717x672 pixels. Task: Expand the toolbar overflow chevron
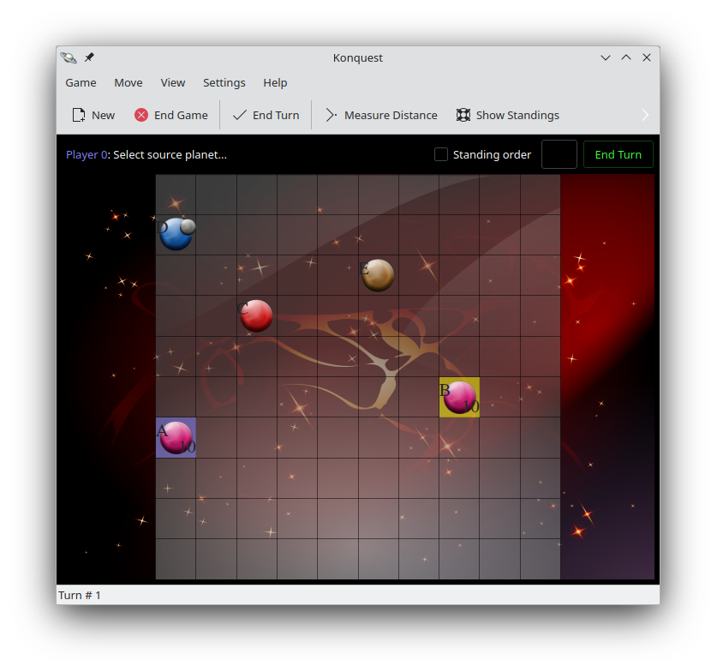click(645, 115)
